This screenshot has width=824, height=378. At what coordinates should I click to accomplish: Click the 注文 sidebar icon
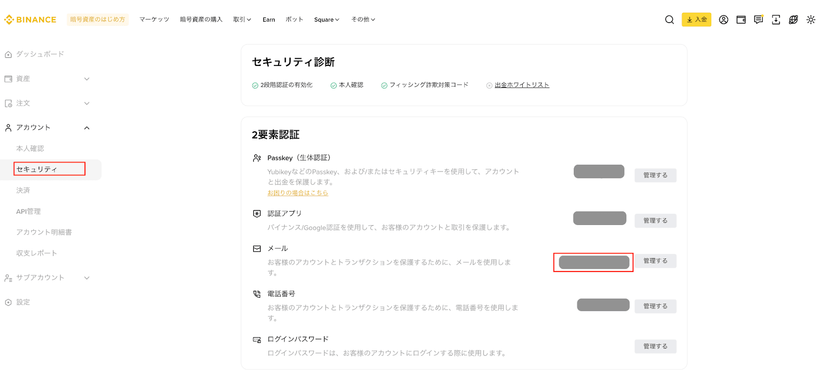click(8, 104)
